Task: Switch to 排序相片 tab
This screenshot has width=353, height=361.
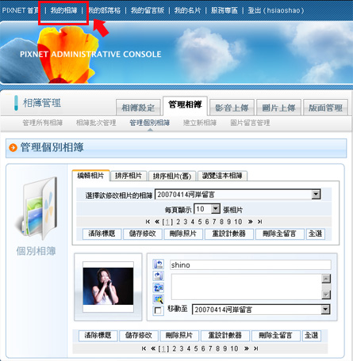Action: click(x=129, y=176)
